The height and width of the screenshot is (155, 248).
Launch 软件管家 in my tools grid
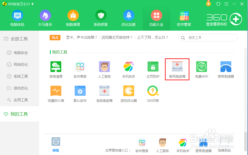pyautogui.click(x=80, y=70)
